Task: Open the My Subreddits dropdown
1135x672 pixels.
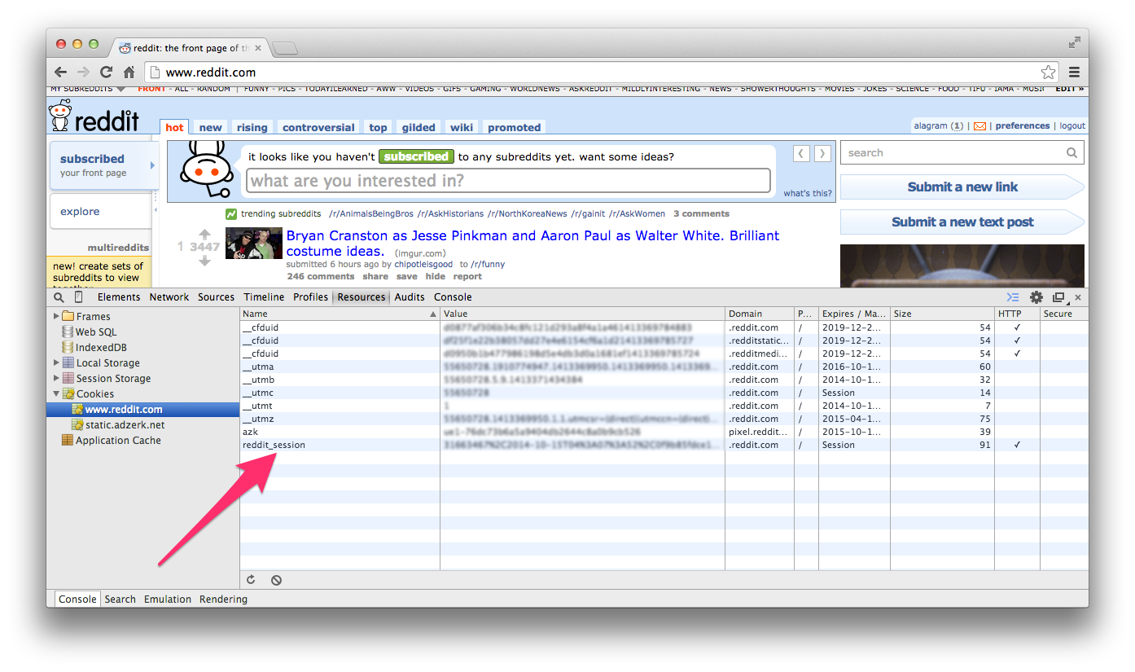Action: (x=88, y=89)
